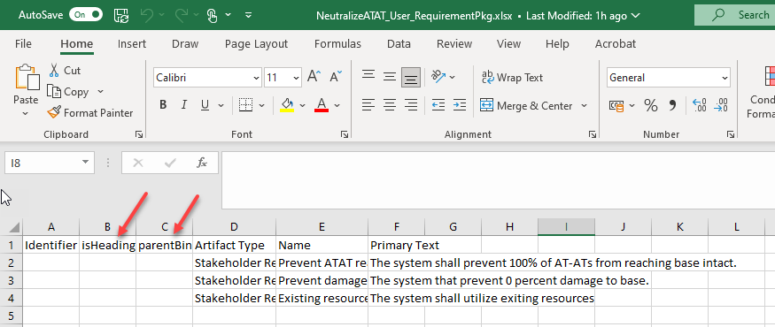Click the Undo arrow icon
Viewport: 775px width, 327px height.
click(x=147, y=15)
